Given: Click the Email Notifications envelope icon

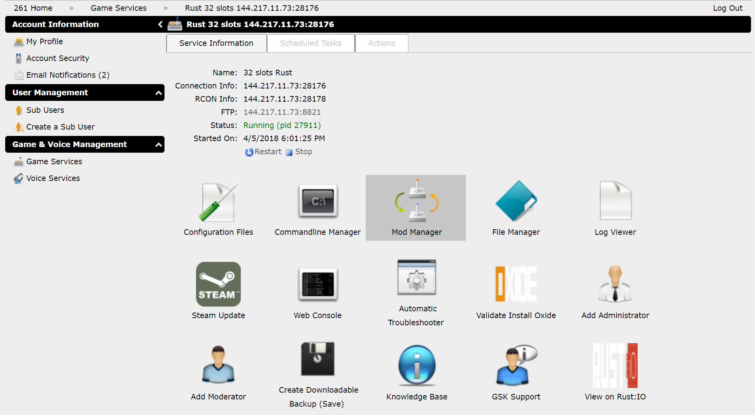Looking at the screenshot, I should [19, 75].
